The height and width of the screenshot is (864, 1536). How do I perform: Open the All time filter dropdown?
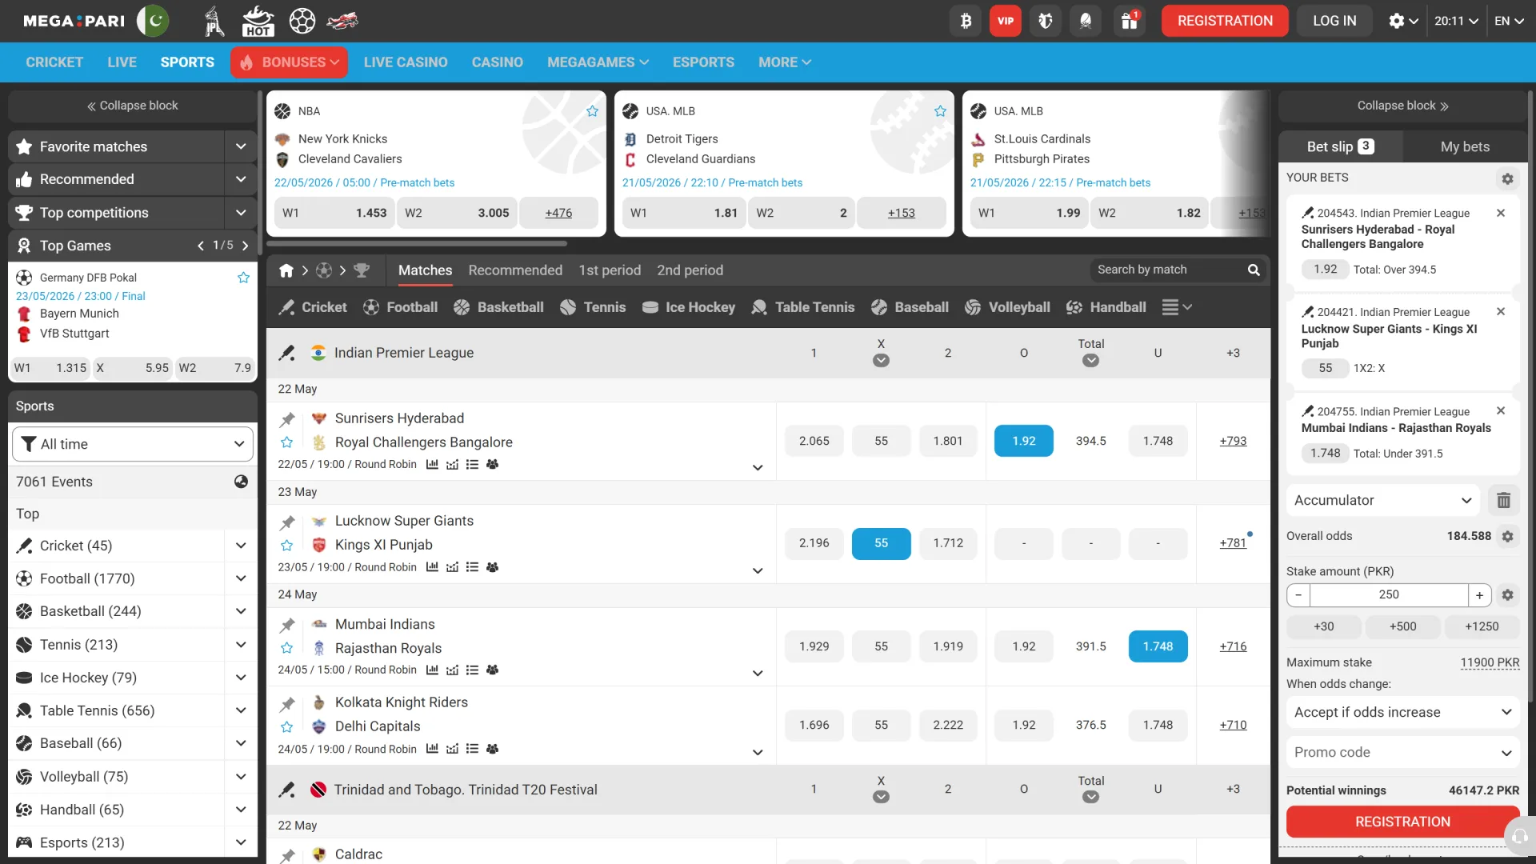coord(133,444)
